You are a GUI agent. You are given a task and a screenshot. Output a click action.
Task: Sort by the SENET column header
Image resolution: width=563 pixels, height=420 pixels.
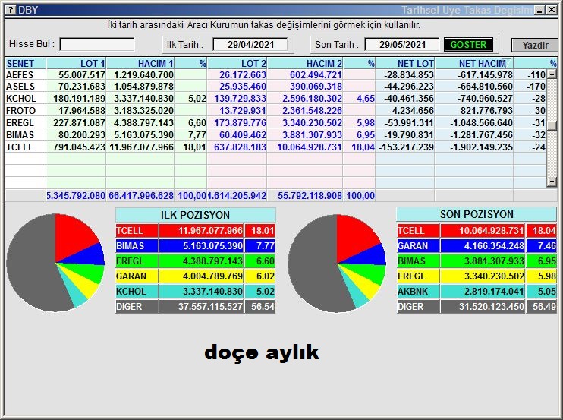(x=25, y=64)
